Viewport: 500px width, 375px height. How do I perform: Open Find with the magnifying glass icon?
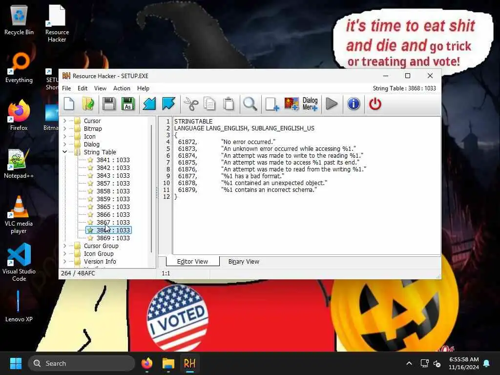click(x=250, y=104)
